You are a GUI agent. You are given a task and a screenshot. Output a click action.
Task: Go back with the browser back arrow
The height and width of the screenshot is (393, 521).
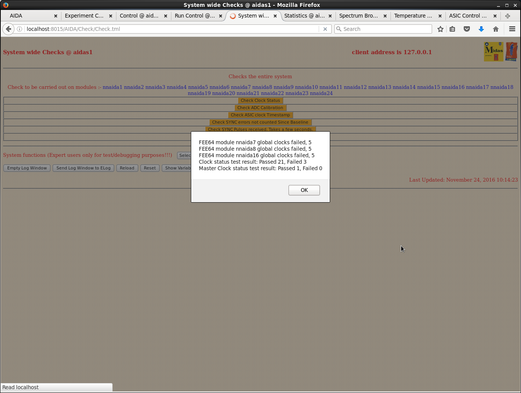click(8, 29)
